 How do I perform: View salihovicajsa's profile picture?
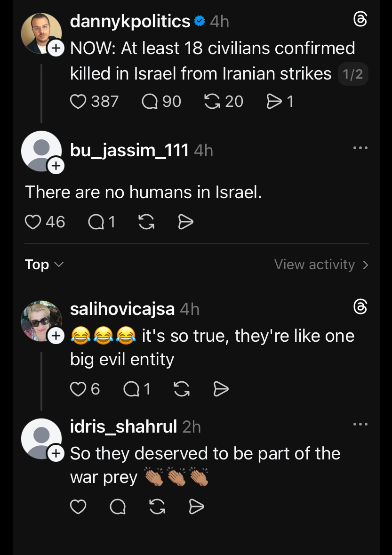[x=40, y=320]
